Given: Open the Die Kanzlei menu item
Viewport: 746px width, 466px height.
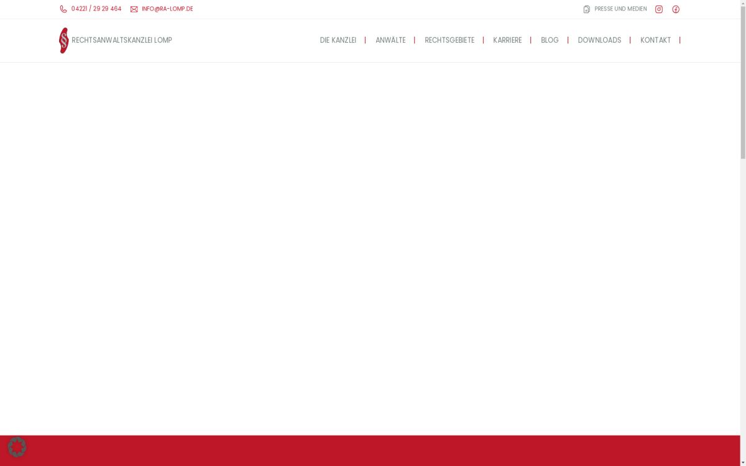Looking at the screenshot, I should click(x=338, y=40).
